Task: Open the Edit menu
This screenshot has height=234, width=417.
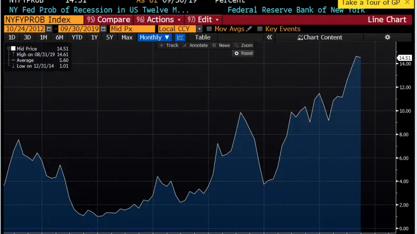Action: click(203, 20)
